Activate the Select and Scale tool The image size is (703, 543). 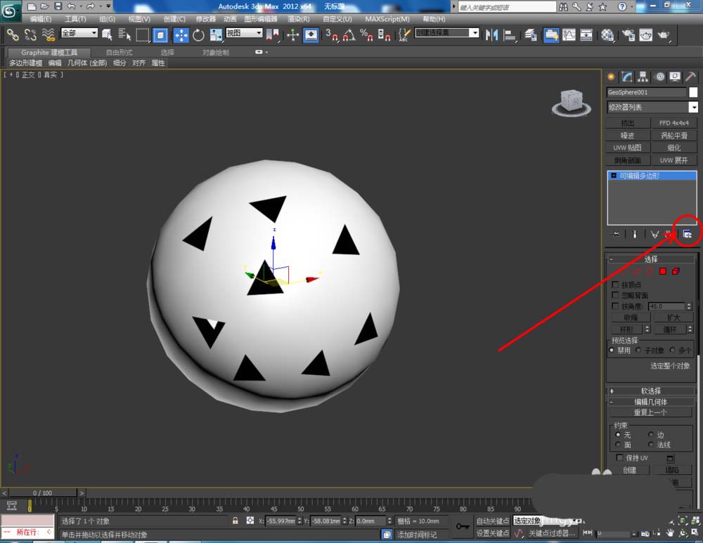(x=216, y=34)
